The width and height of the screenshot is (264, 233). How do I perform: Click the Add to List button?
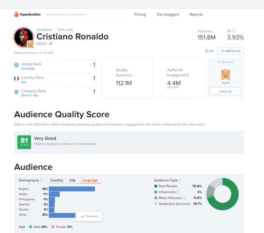tap(231, 51)
